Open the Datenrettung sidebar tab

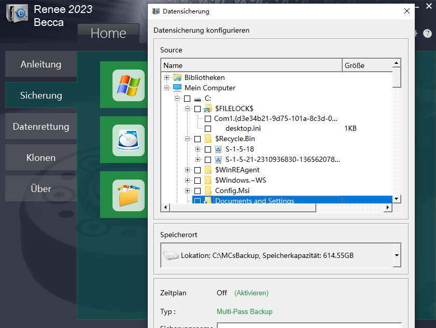[41, 127]
